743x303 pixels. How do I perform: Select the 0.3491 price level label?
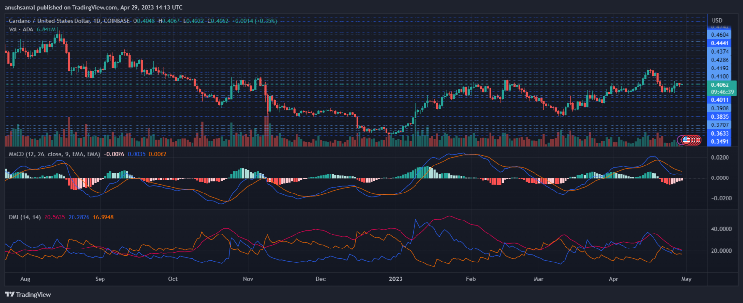pos(719,141)
